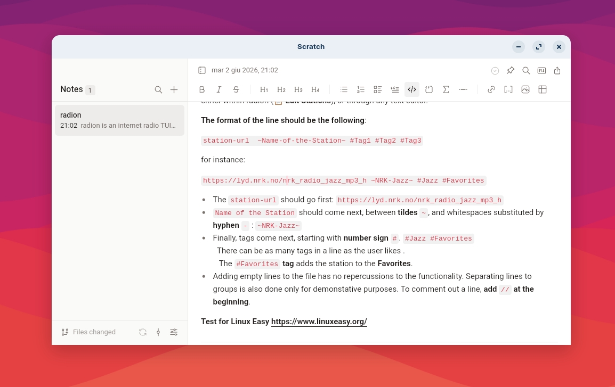
Task: Commit changes with git commit icon
Action: click(x=158, y=332)
